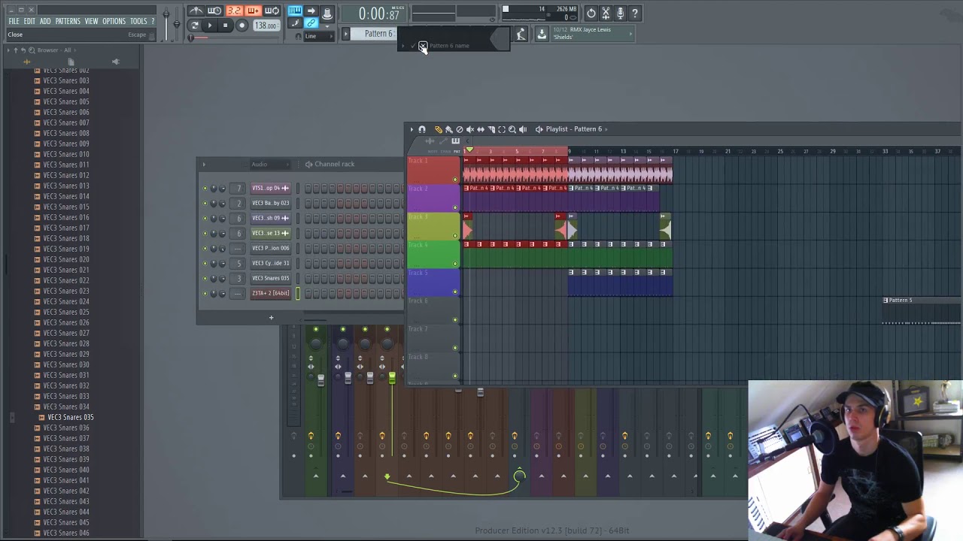
Task: Open the EDIT menu
Action: 29,21
